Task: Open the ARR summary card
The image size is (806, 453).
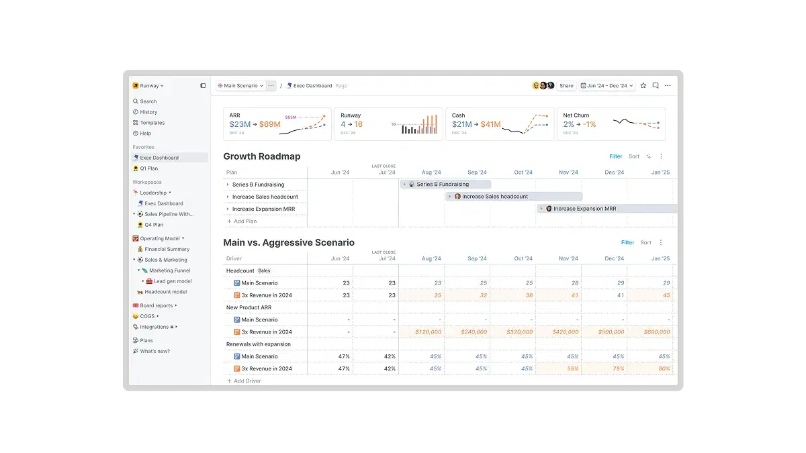Action: click(x=277, y=124)
